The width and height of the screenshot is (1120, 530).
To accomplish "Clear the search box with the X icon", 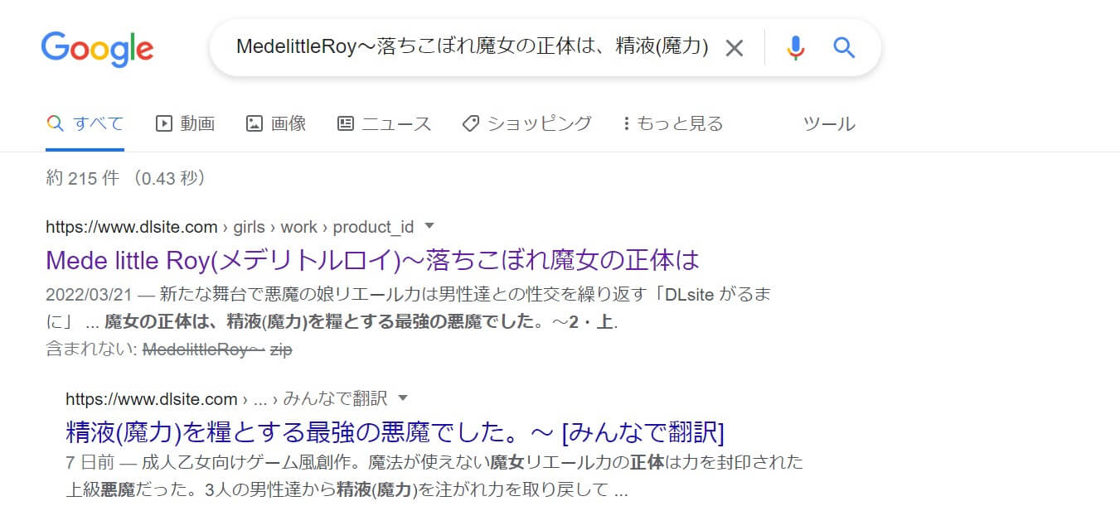I will (735, 48).
